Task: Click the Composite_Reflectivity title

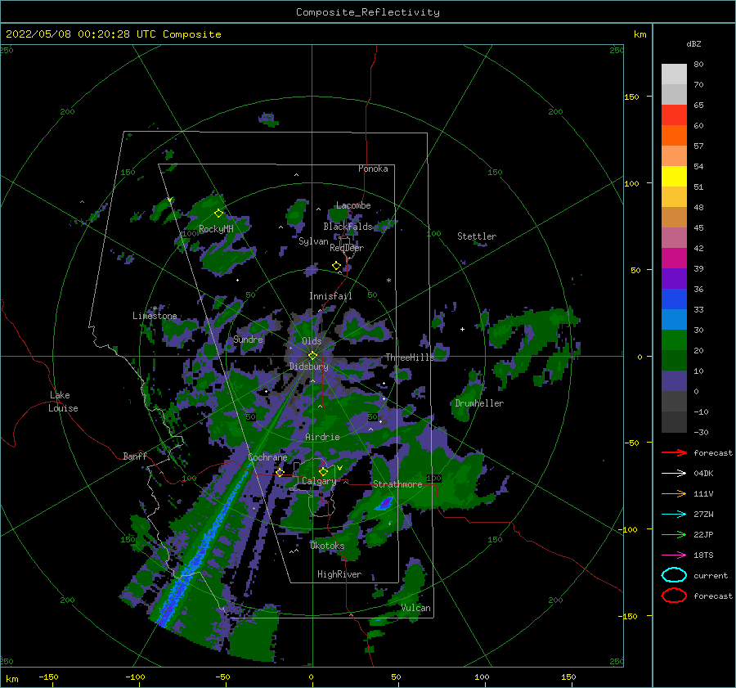Action: [368, 12]
